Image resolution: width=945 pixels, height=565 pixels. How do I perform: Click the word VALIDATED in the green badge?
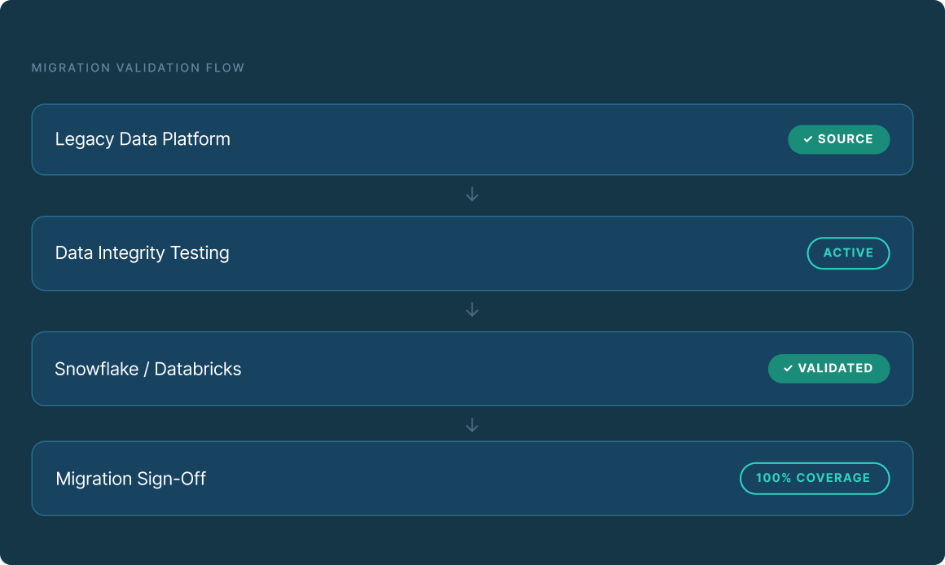pyautogui.click(x=835, y=369)
